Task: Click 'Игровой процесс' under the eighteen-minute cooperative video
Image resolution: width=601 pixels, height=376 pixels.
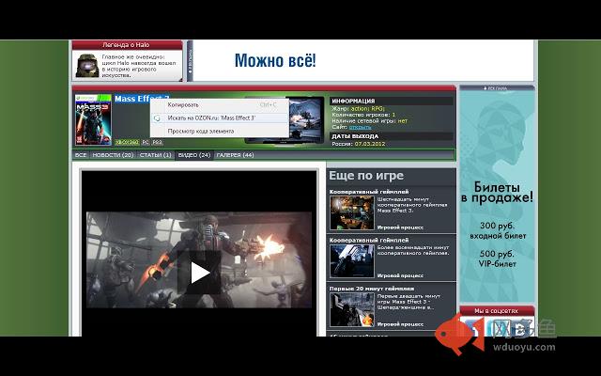Action: click(400, 275)
